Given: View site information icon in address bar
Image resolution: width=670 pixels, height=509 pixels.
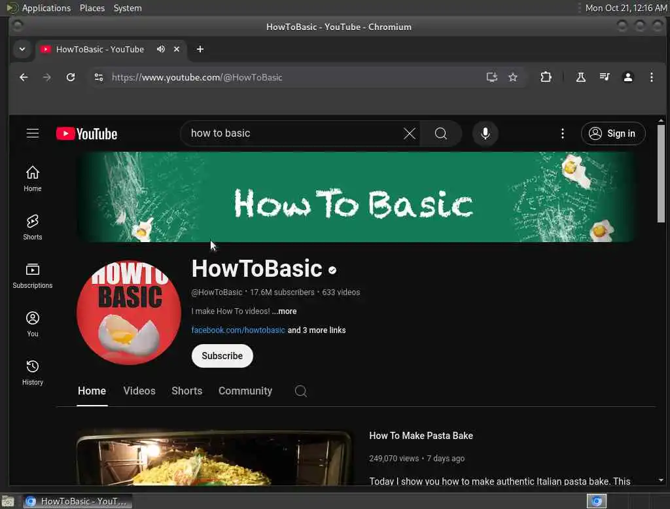Looking at the screenshot, I should pyautogui.click(x=99, y=77).
